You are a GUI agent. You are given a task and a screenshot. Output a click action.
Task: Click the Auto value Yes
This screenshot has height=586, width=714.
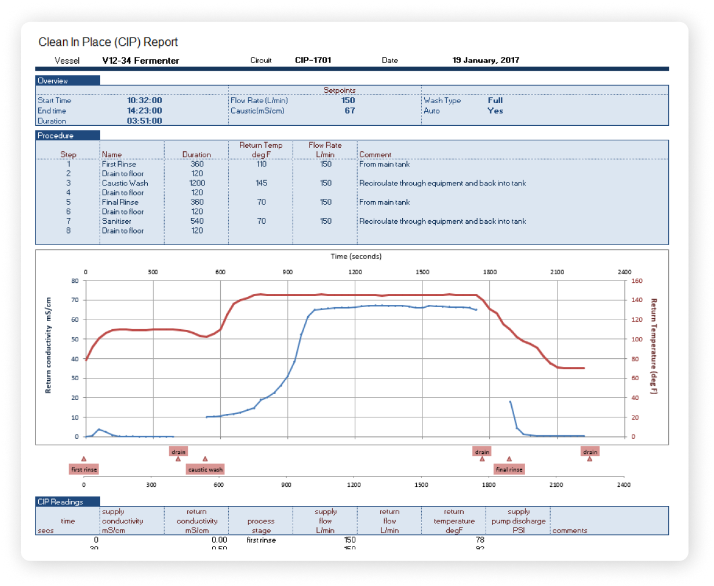point(495,111)
